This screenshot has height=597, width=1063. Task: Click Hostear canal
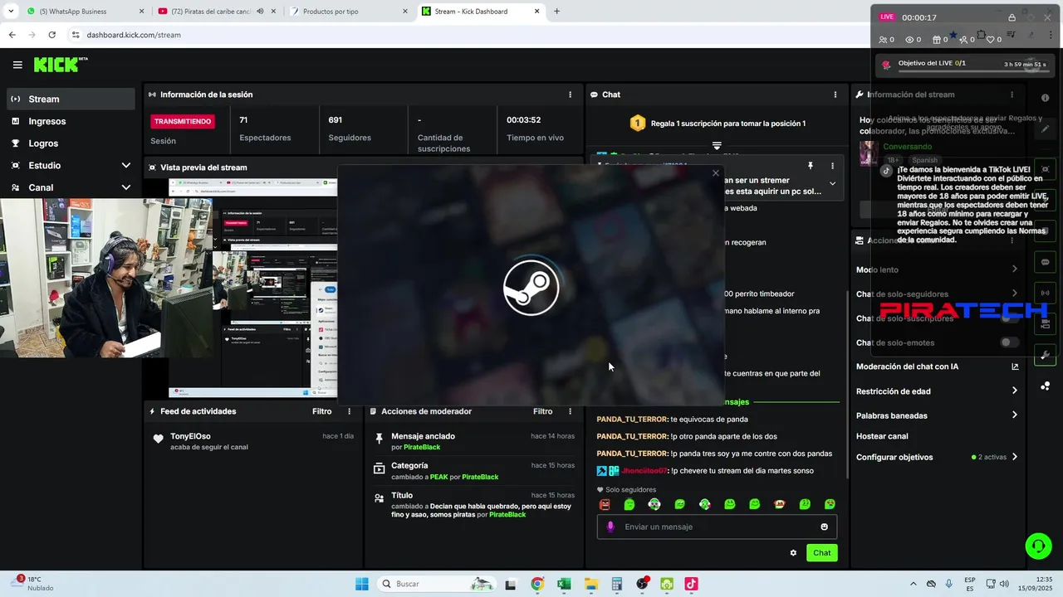point(882,436)
